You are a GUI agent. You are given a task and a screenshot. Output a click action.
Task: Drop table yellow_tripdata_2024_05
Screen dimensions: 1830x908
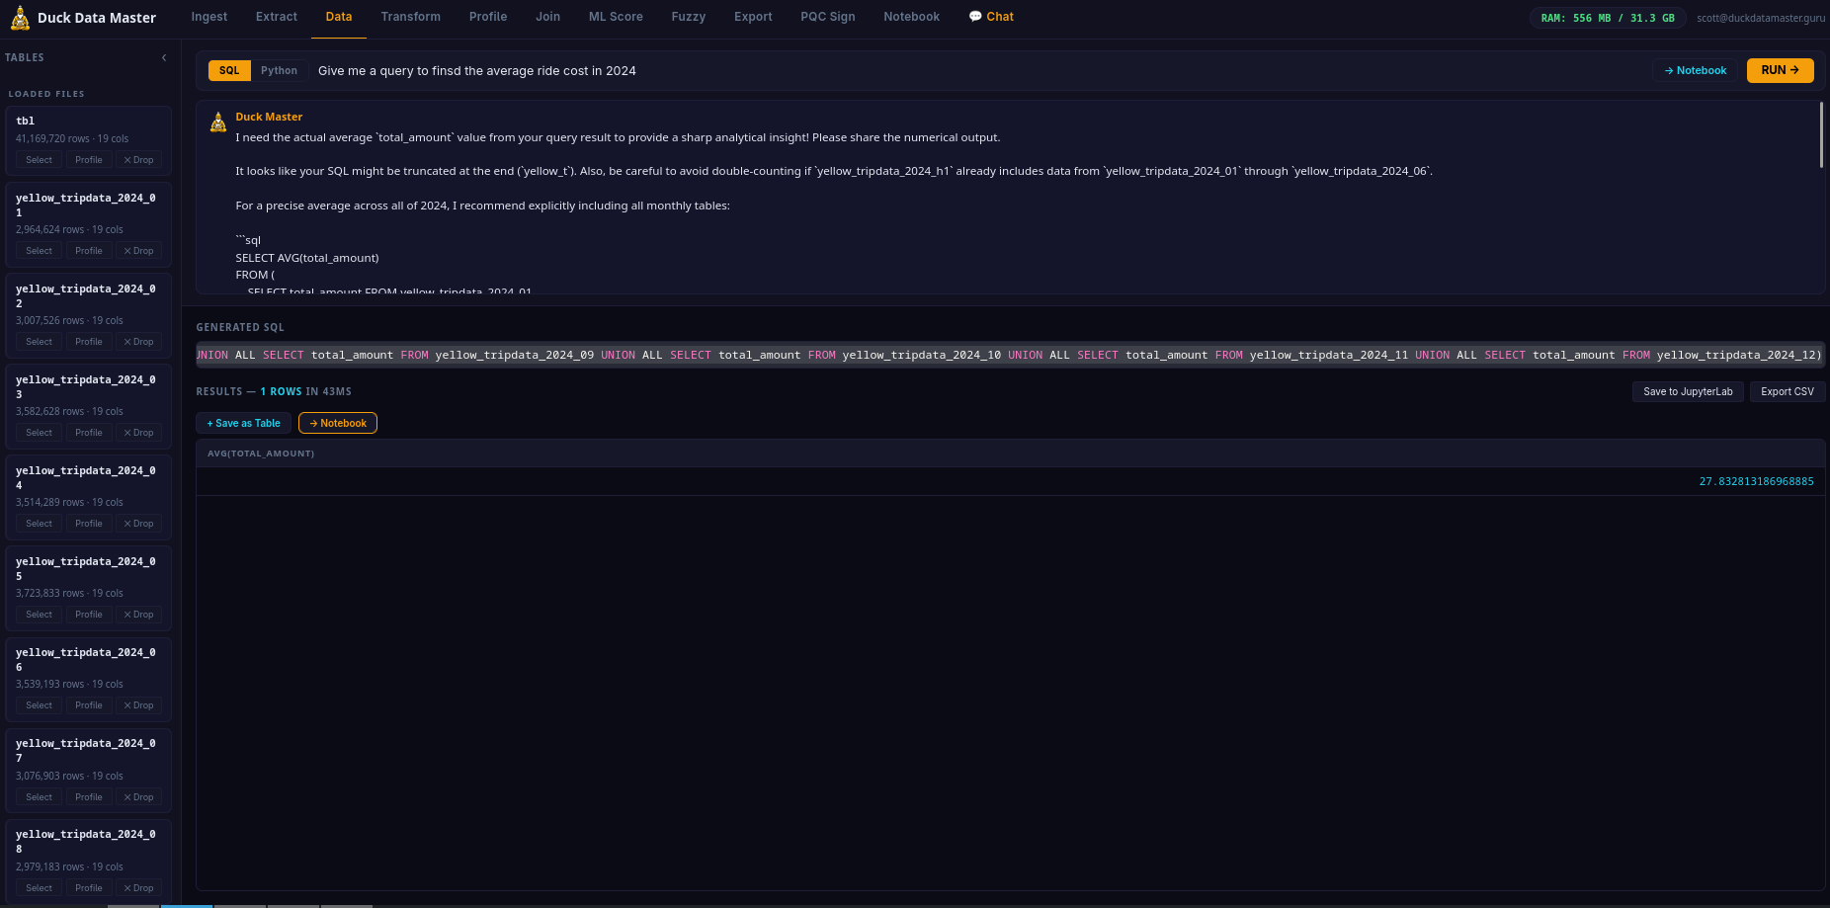(x=138, y=615)
